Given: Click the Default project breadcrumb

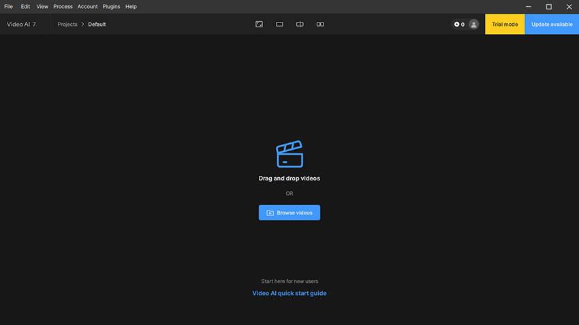Looking at the screenshot, I should 97,25.
